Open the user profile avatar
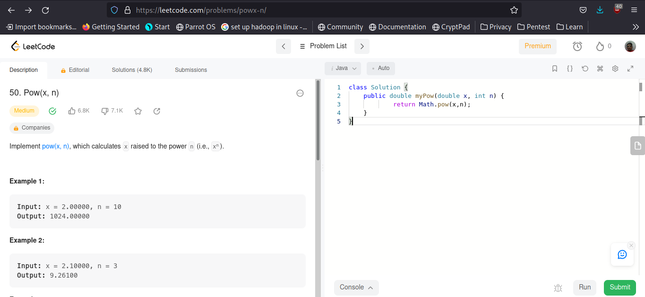The image size is (645, 297). point(630,46)
